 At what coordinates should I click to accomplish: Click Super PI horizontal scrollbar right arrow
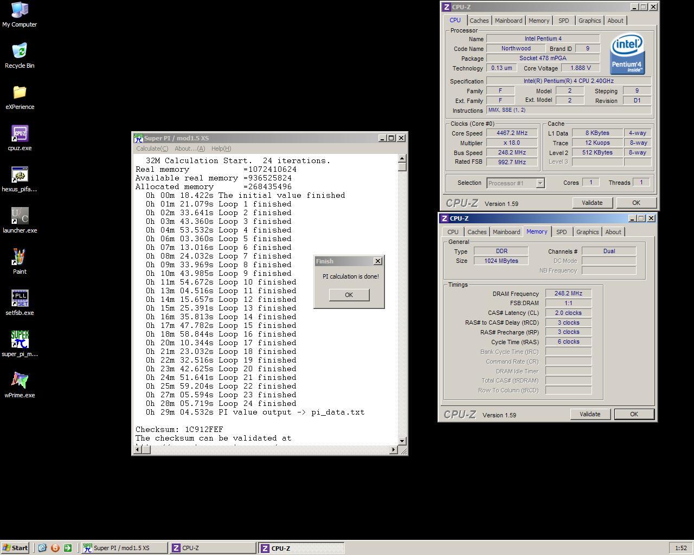click(394, 450)
